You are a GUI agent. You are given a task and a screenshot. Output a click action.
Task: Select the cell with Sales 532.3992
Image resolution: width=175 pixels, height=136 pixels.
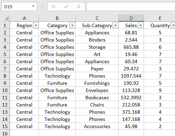pyautogui.click(x=131, y=98)
